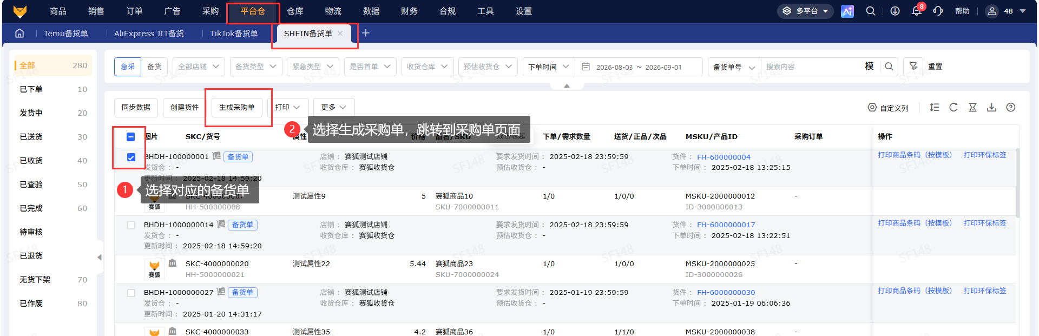Open the 收货仓库 dropdown
Screen dimensions: 1039x336
click(x=428, y=67)
